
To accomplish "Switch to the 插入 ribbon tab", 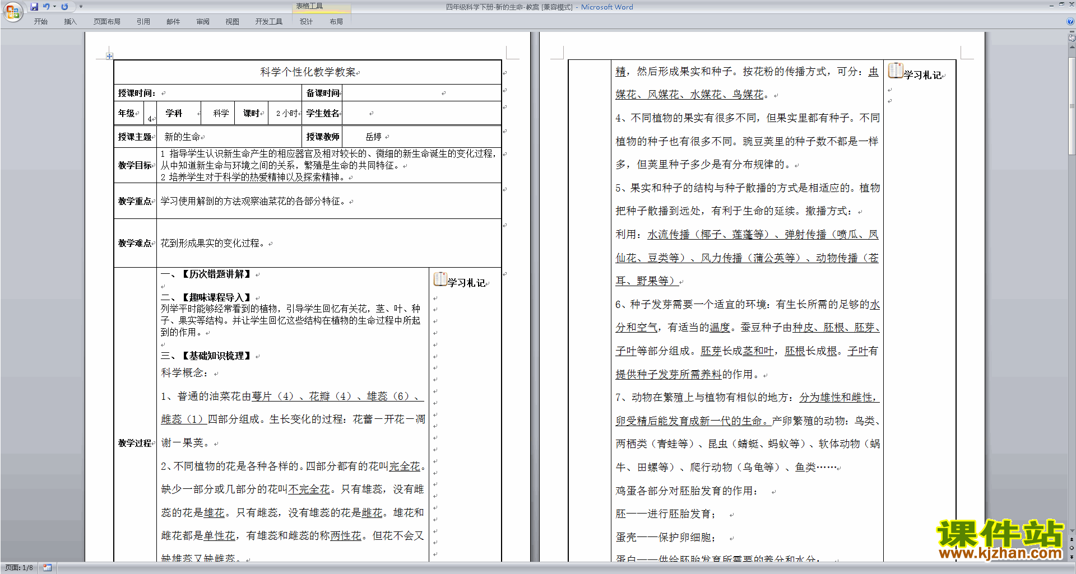I will [x=71, y=21].
